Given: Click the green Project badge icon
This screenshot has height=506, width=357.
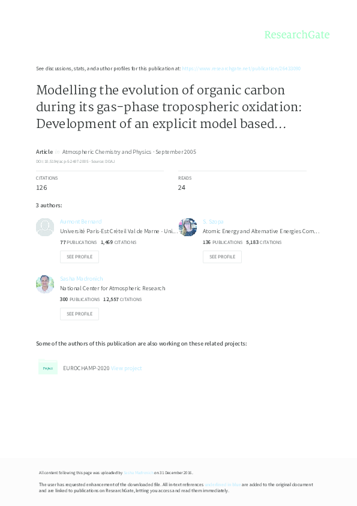Looking at the screenshot, I should pyautogui.click(x=48, y=367).
